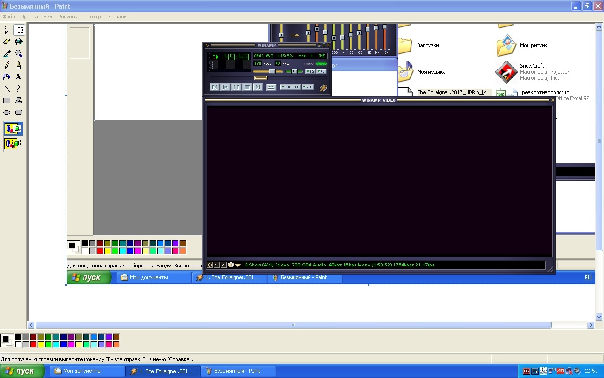The image size is (604, 378).
Task: Click vertical scrollbar down arrow in Paint
Action: click(x=599, y=317)
